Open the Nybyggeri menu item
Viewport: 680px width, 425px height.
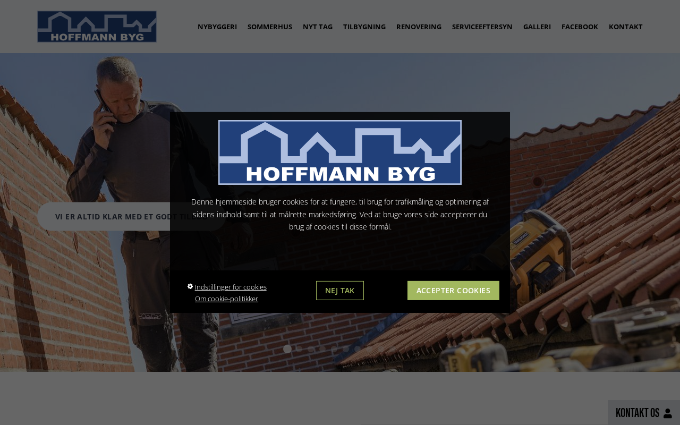(217, 27)
